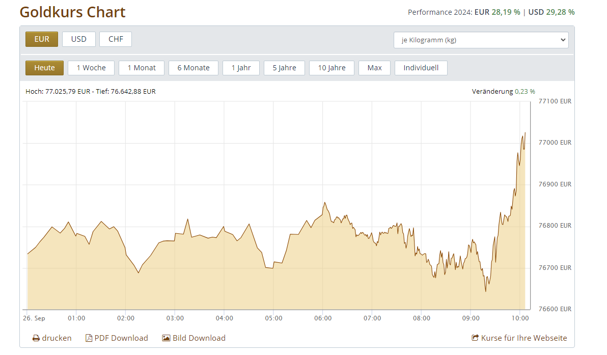Viewport: 607px width, 355px height.
Task: Display the 5 Jahre range
Action: [x=284, y=68]
